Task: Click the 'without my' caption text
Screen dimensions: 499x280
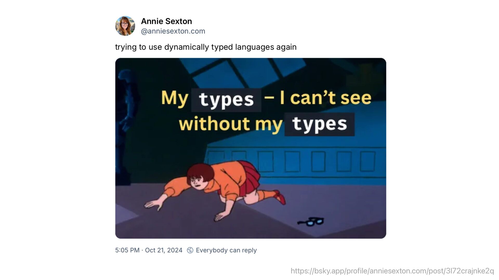Action: [231, 124]
